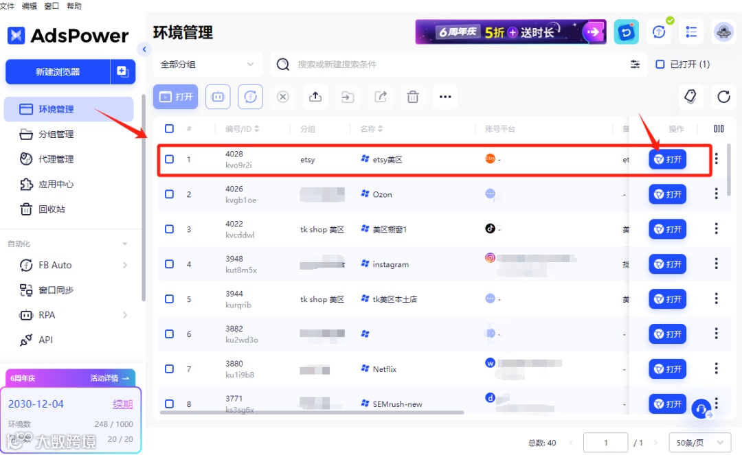Open the 编辑 menu

point(30,5)
